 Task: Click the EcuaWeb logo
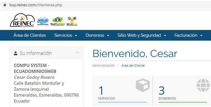72,21
